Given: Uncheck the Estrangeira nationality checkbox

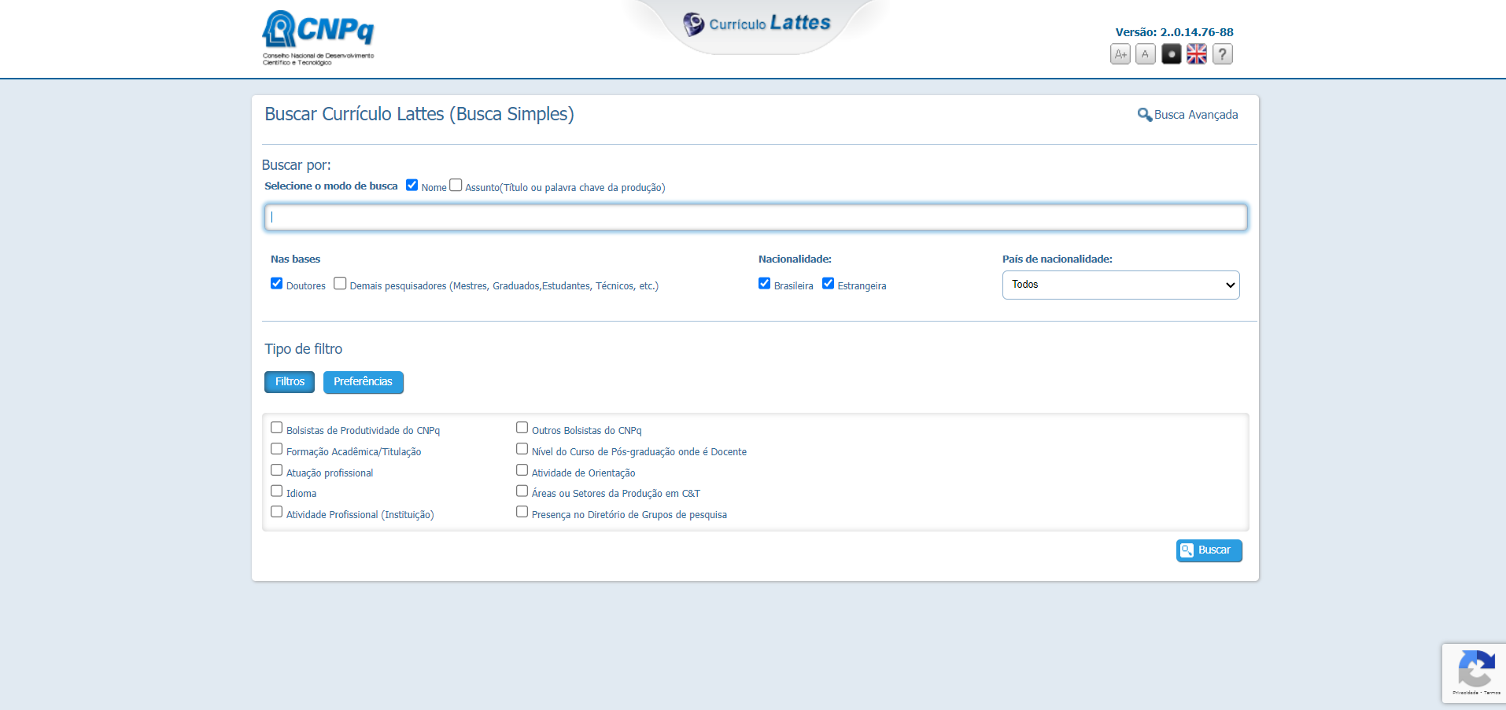Looking at the screenshot, I should (828, 284).
